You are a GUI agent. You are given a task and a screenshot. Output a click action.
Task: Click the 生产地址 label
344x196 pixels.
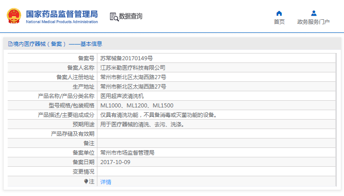point(83,86)
